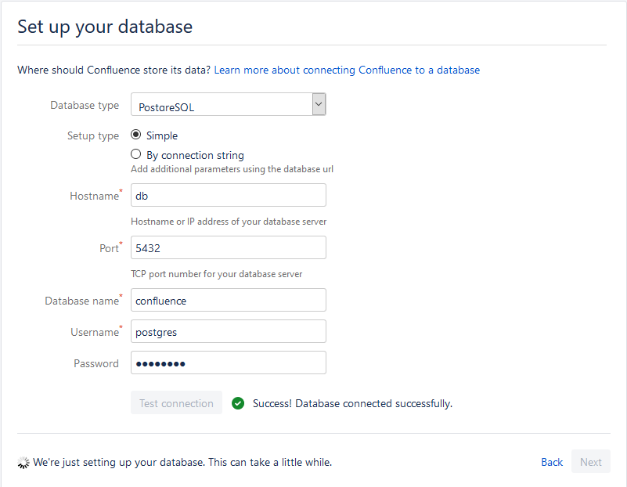
Task: Focus the Port field showing 5432
Action: point(228,247)
